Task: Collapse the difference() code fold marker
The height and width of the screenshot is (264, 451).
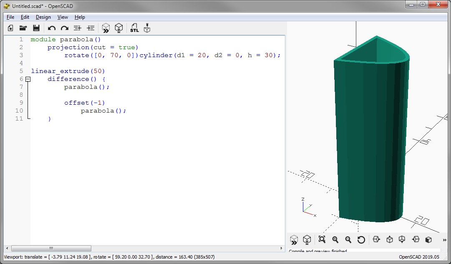Action: (x=28, y=79)
